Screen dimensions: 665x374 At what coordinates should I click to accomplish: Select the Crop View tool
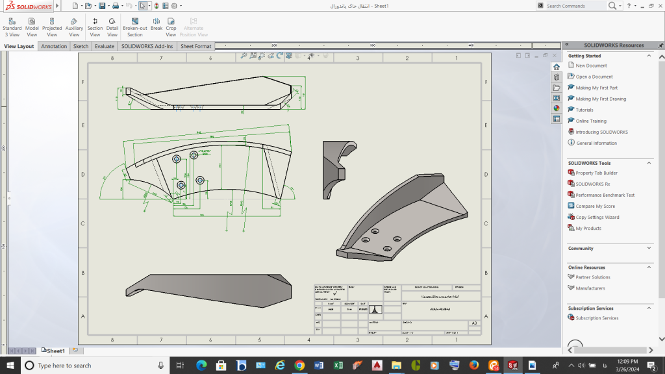click(171, 27)
